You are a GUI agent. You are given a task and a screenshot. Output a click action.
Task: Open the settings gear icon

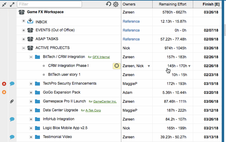[x=115, y=4]
